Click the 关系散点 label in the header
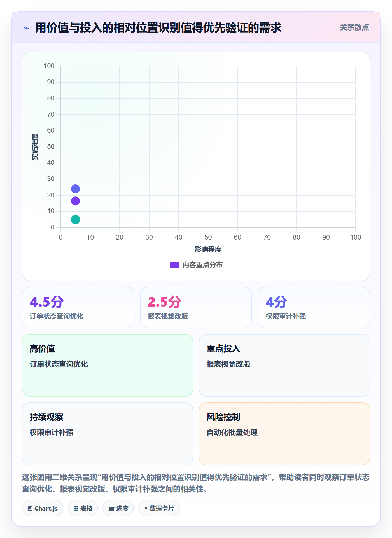Image resolution: width=392 pixels, height=538 pixels. 354,27
